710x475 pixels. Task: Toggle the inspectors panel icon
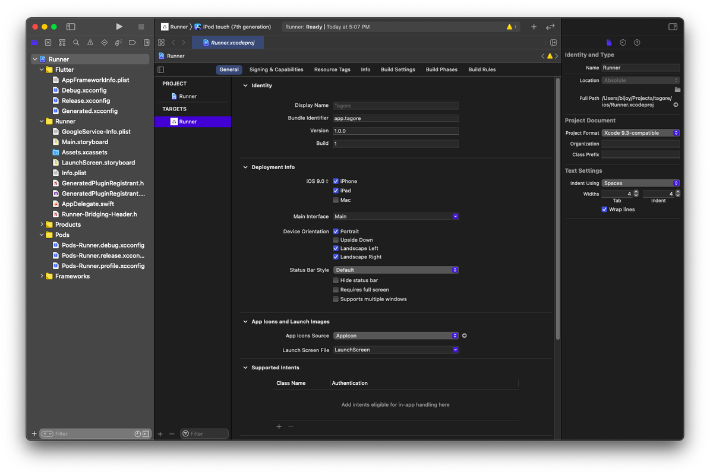(673, 27)
